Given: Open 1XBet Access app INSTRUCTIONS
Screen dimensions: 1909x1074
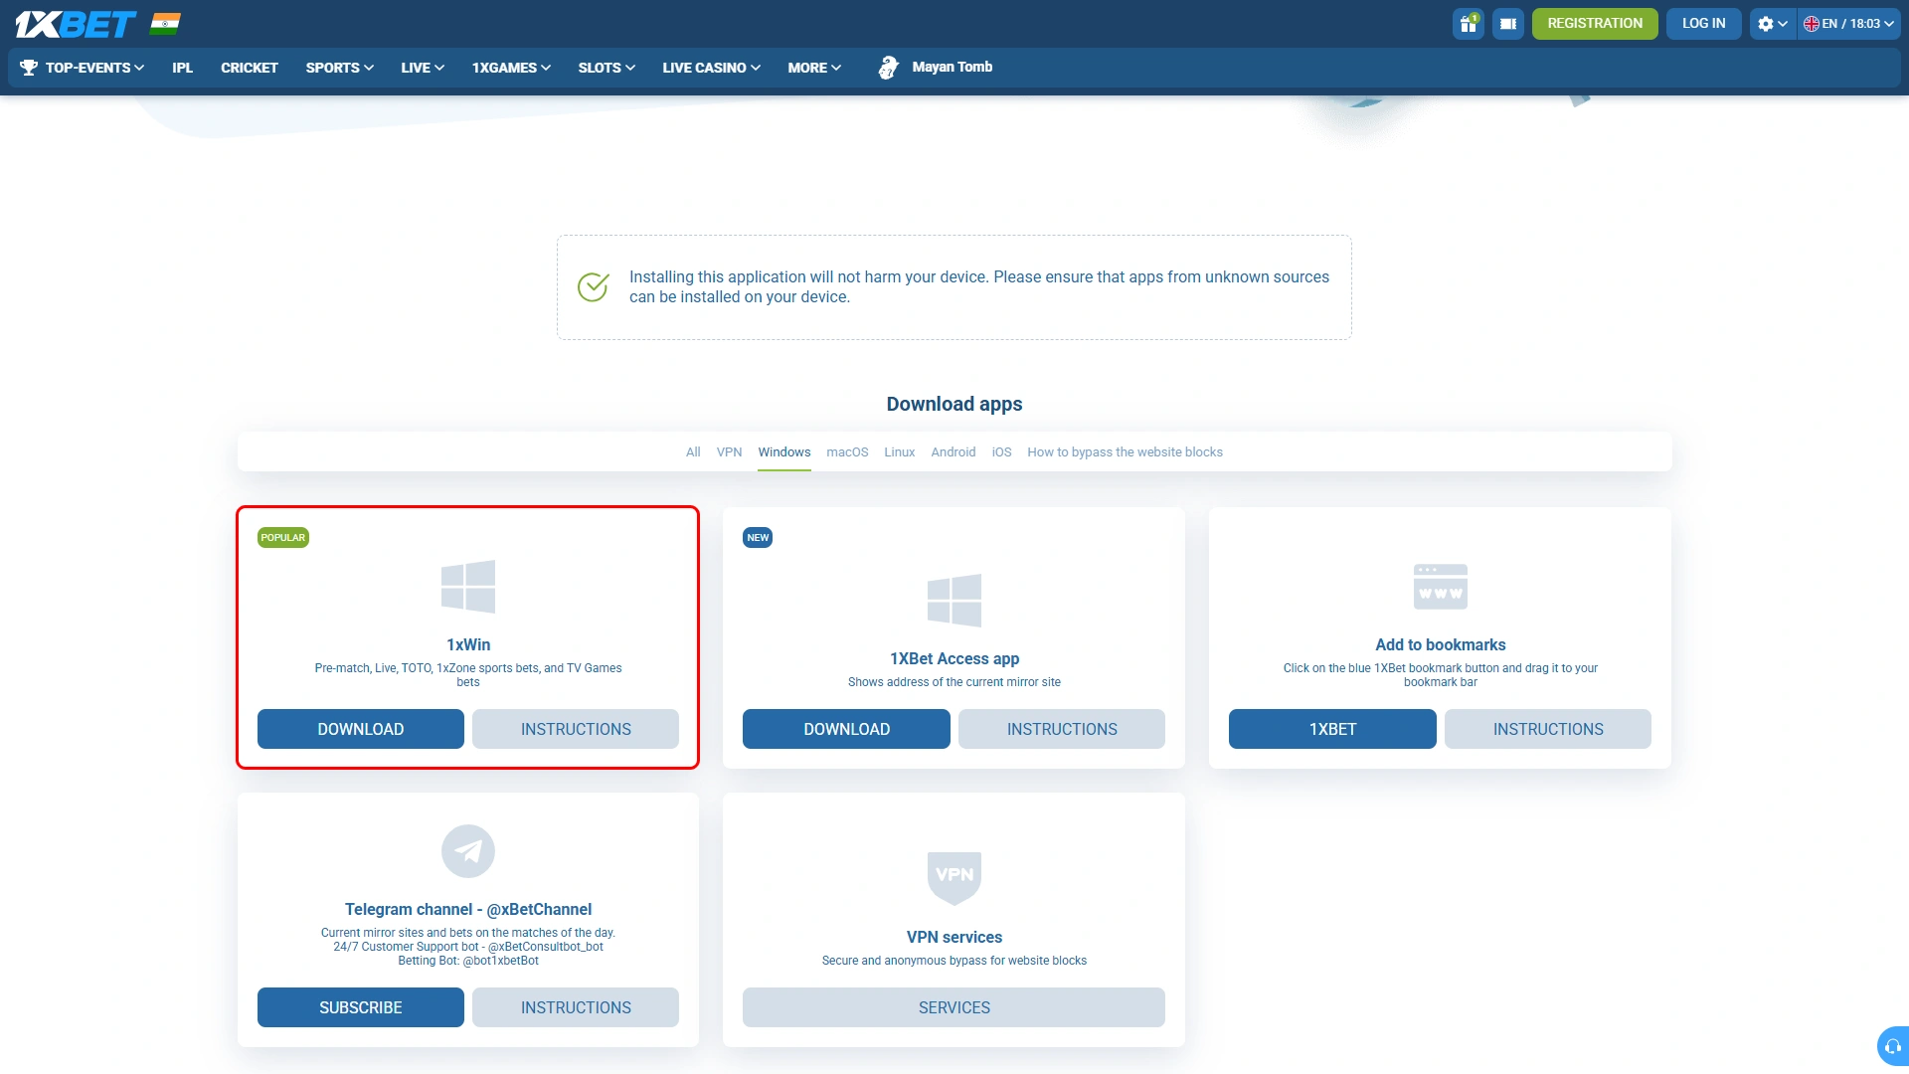Looking at the screenshot, I should point(1062,729).
